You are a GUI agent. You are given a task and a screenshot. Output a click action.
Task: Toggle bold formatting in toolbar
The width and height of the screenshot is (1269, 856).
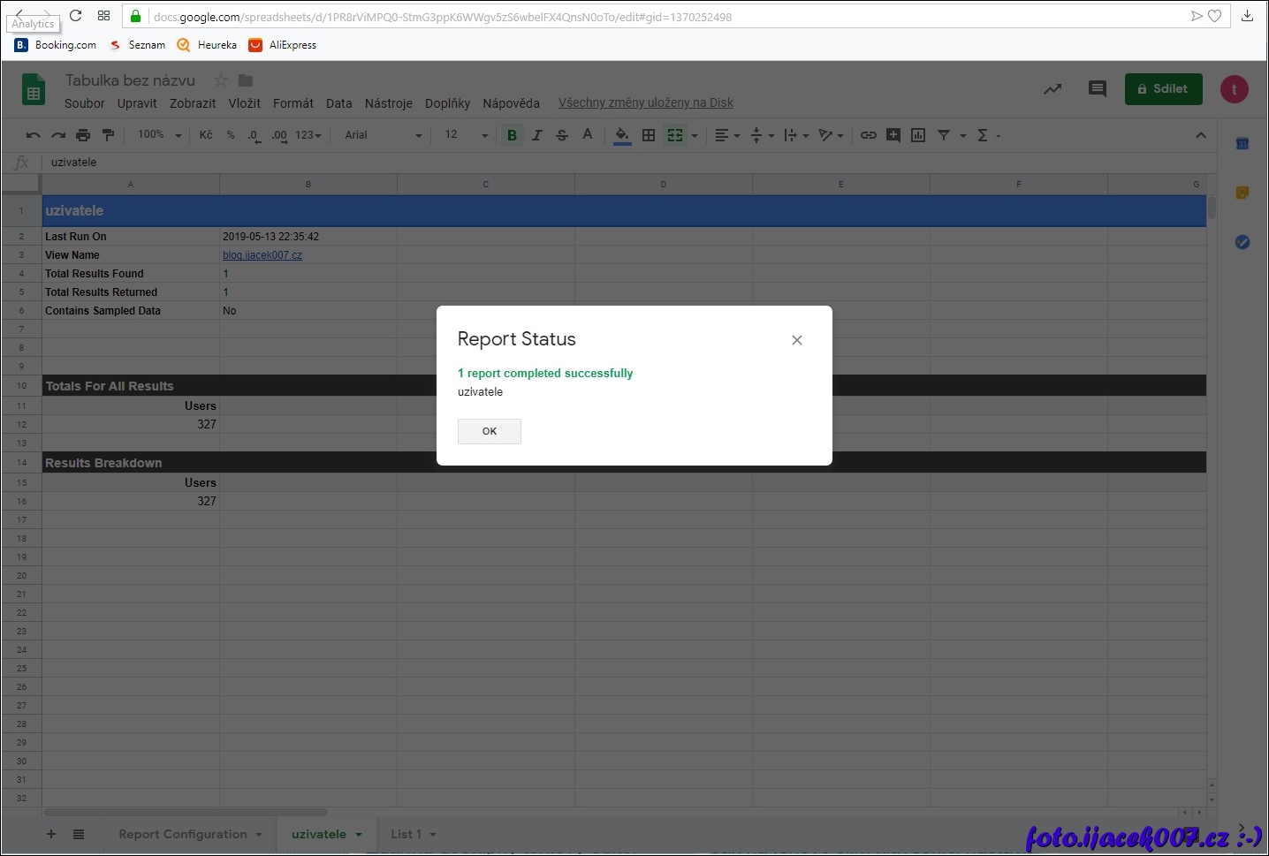click(512, 135)
